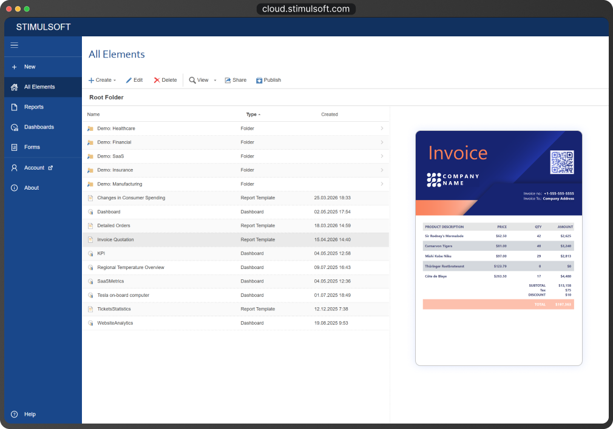Click the Publish toolbar icon
Image resolution: width=613 pixels, height=429 pixels.
(x=259, y=80)
